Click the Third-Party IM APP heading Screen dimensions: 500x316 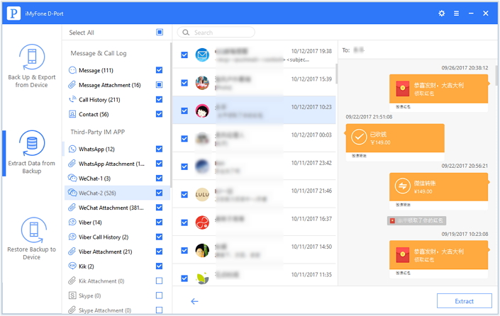pos(98,132)
